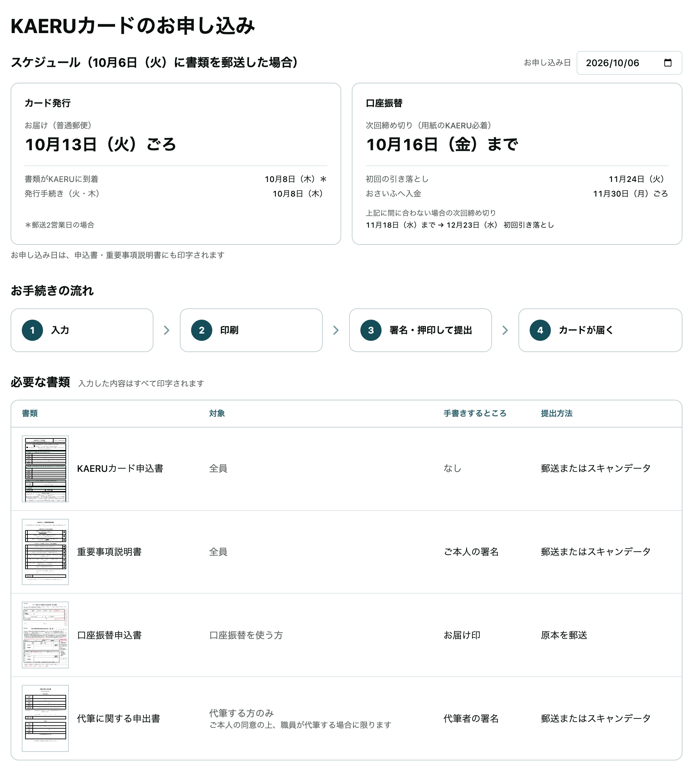Viewport: 693px width, 771px height.
Task: Open the KAERUカード申込書 document thumbnail
Action: point(45,469)
